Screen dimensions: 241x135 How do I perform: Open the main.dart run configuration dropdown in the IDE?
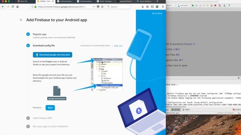184,6
